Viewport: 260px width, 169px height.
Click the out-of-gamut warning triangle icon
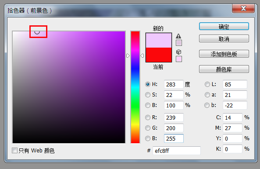tap(178, 36)
